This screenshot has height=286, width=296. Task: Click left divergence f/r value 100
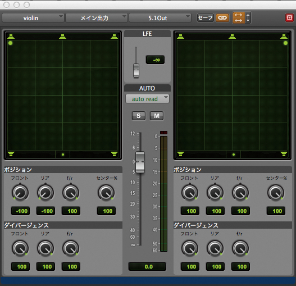71,266
